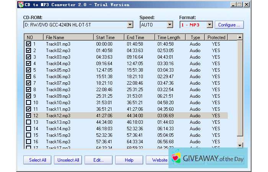Viewport: 268px width, 172px height.
Task: Select the Track05.mp3 file name
Action: pos(58,70)
